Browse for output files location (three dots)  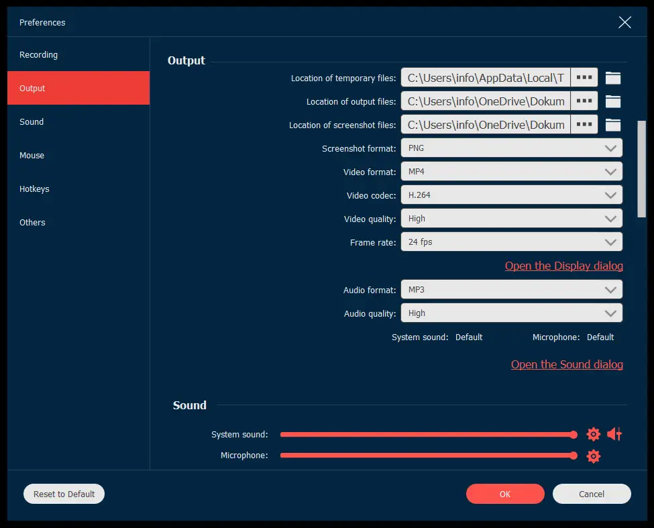(584, 101)
